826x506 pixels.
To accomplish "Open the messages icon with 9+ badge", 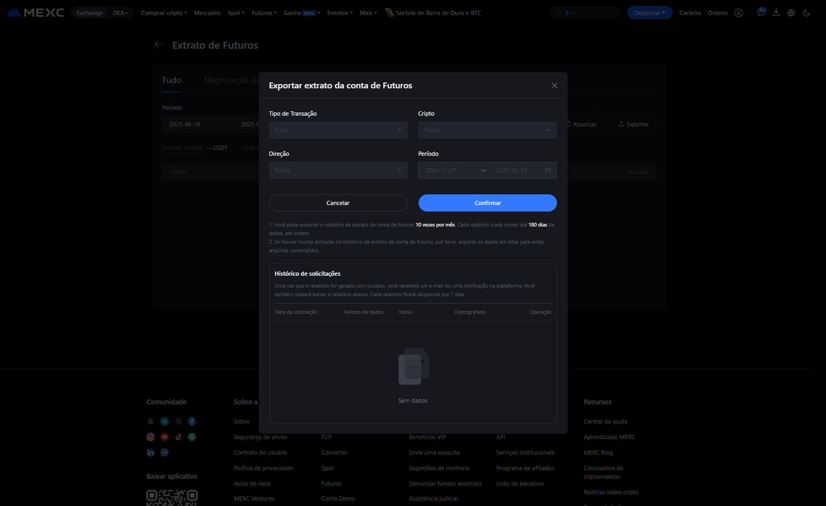I will pos(761,12).
